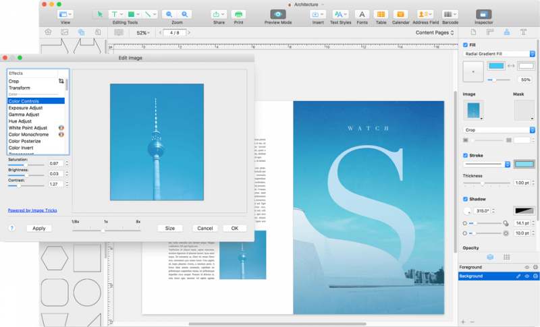This screenshot has width=540, height=327.
Task: Click the Calendar toolbar icon
Action: coord(400,13)
